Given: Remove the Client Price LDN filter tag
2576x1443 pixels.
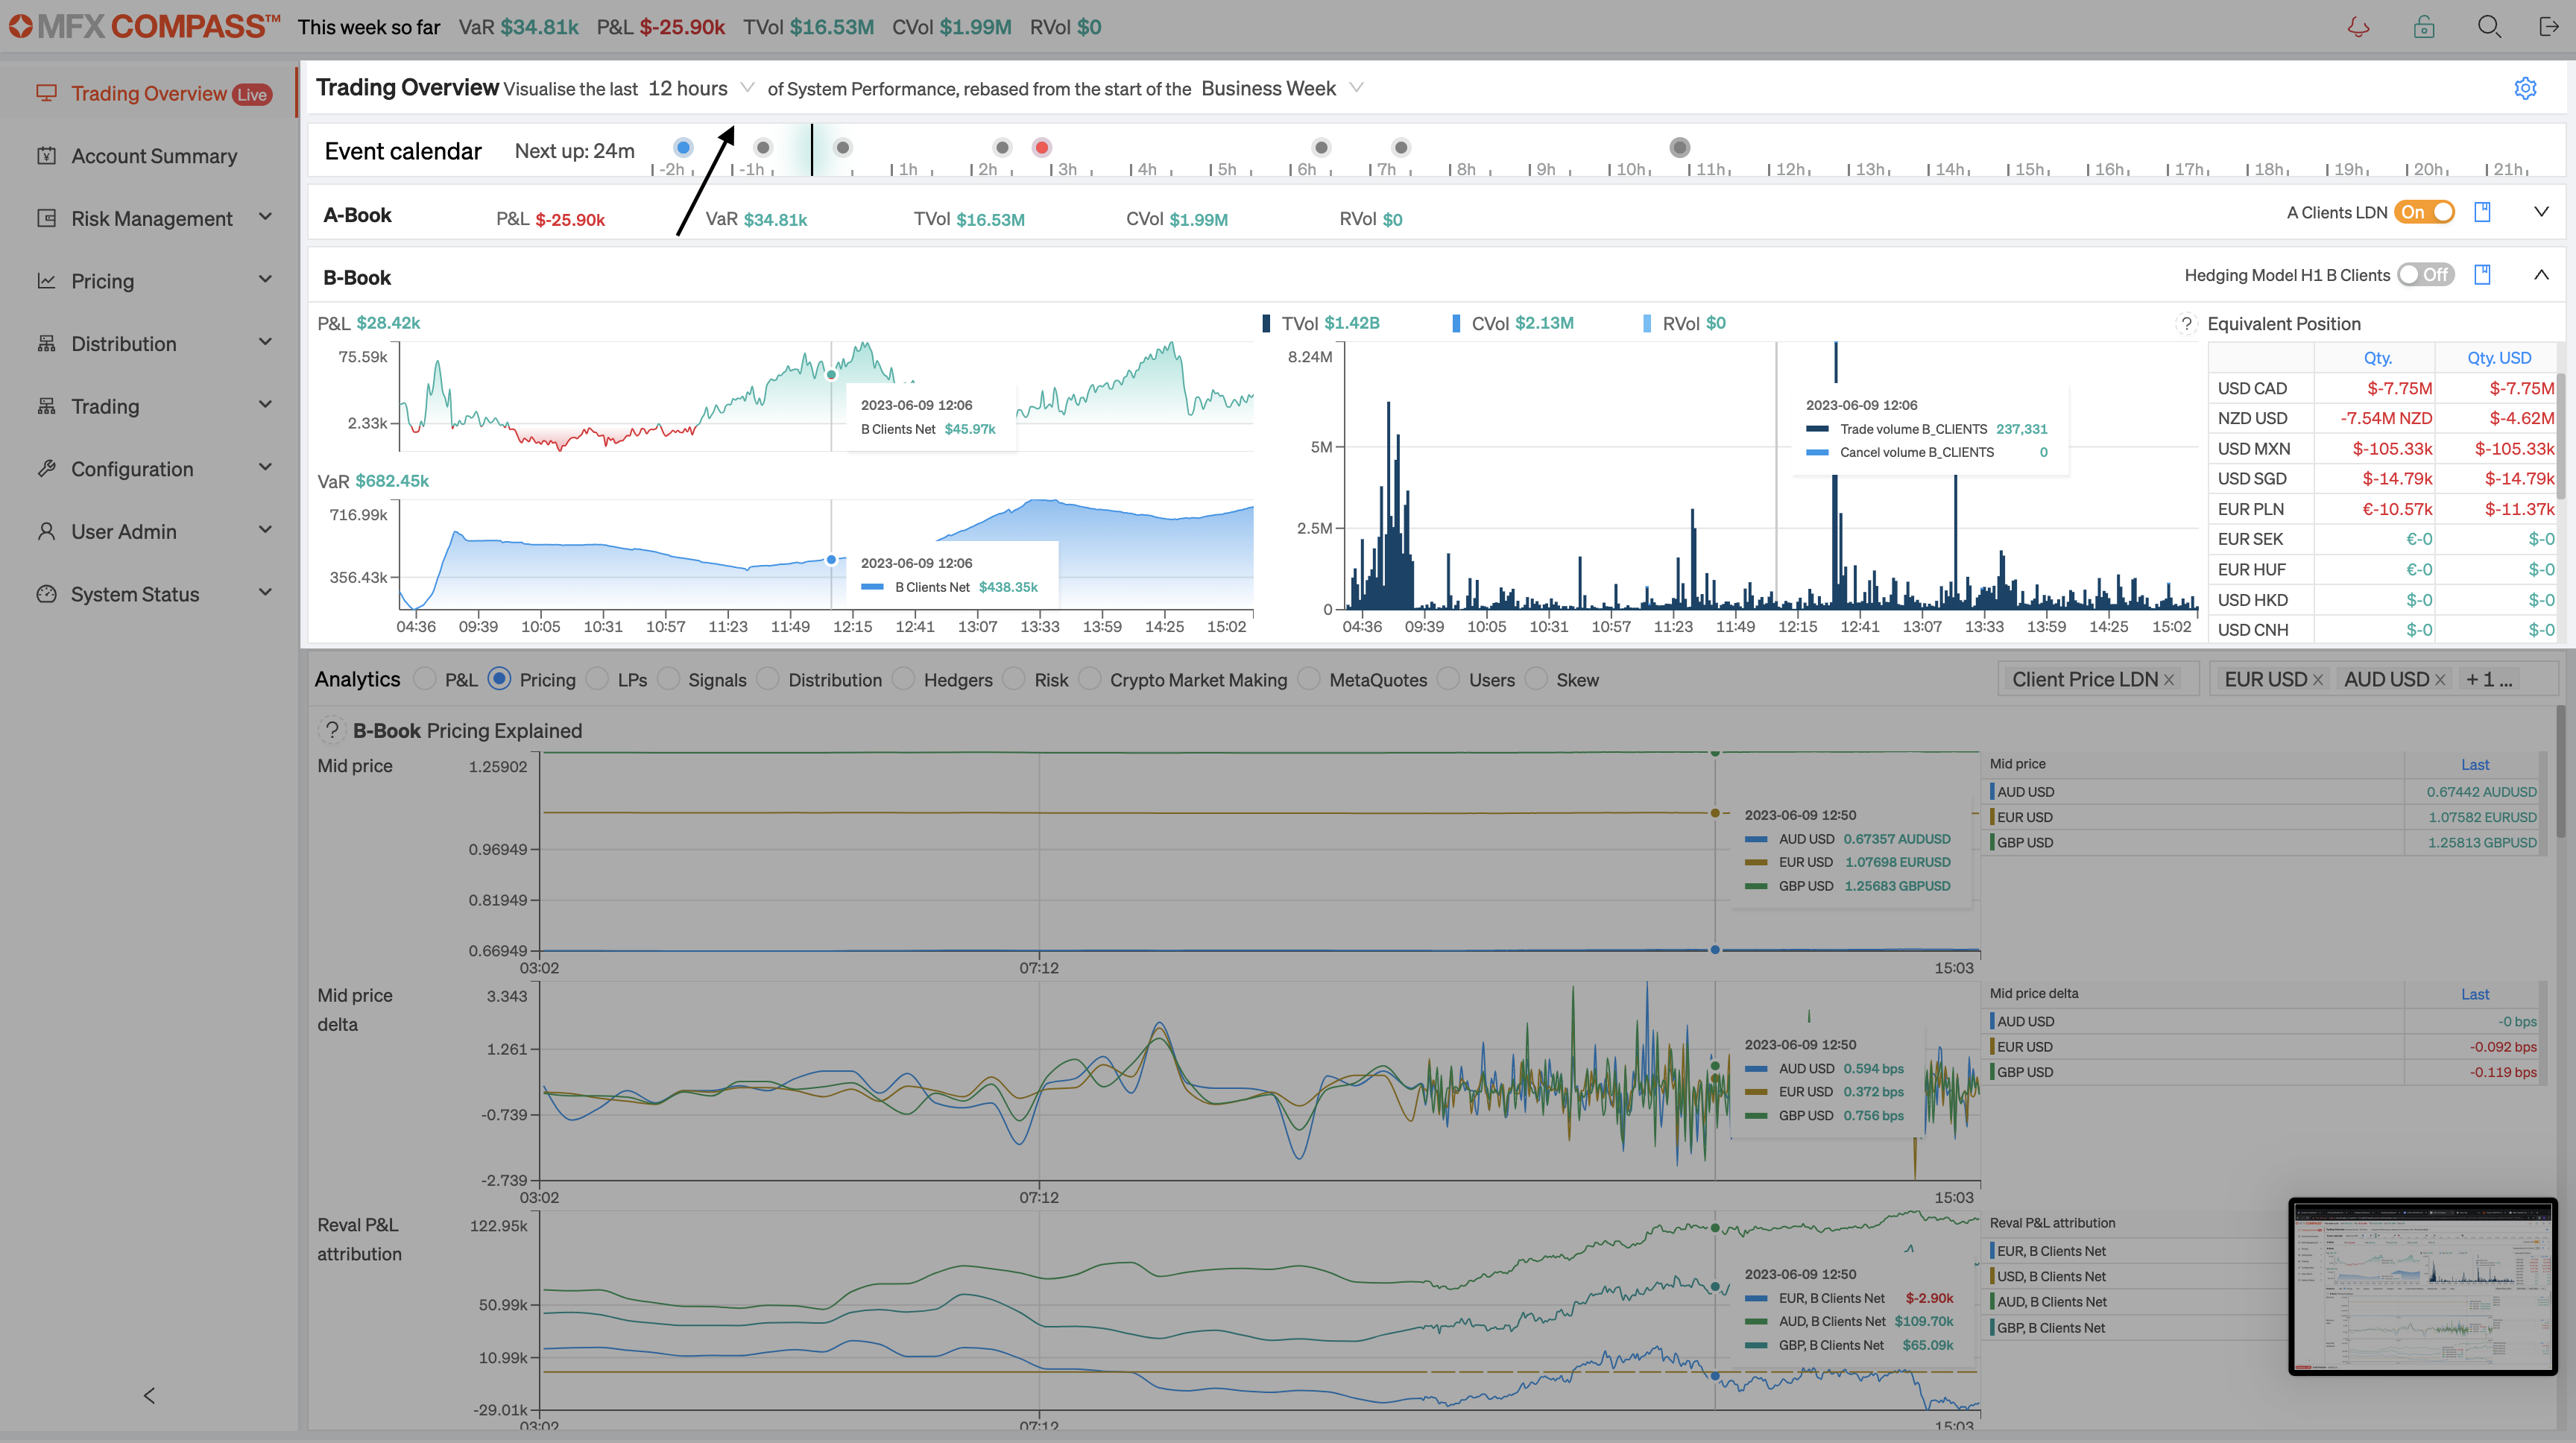Looking at the screenshot, I should click(x=2169, y=680).
